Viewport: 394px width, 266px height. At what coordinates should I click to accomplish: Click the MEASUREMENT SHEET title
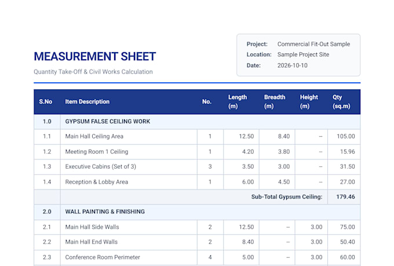(95, 56)
